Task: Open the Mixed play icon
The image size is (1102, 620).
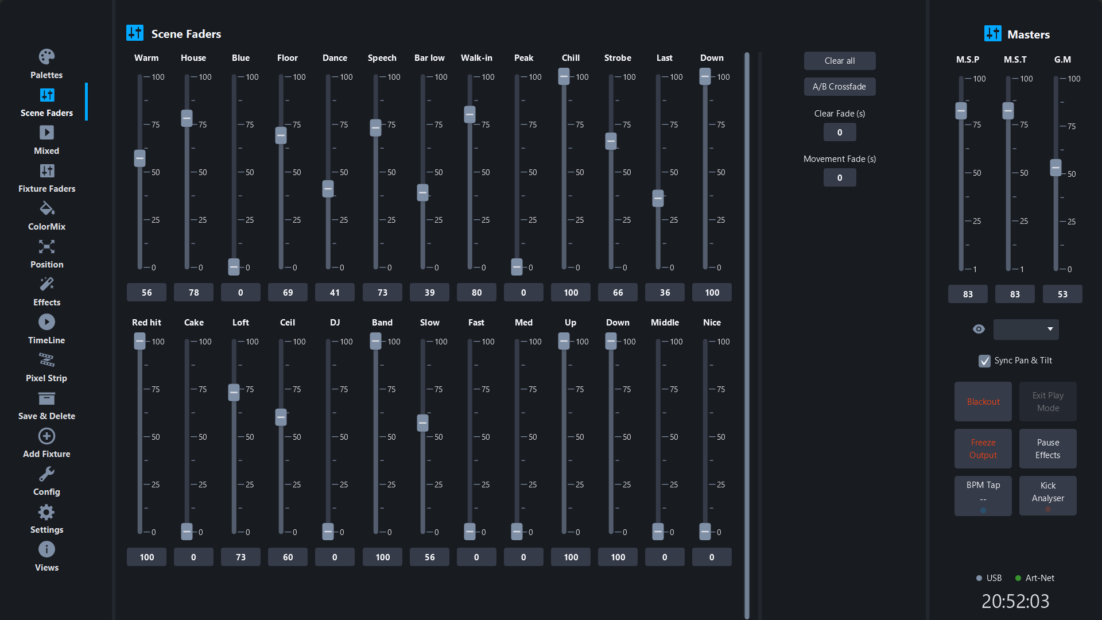Action: 46,133
